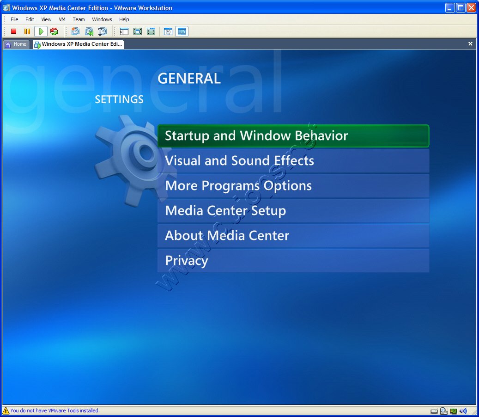Image resolution: width=479 pixels, height=417 pixels.
Task: Open the Privacy settings entry
Action: (293, 261)
